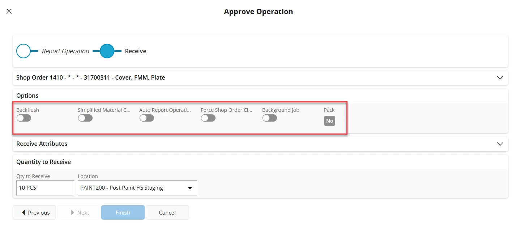Cancel the approve operation
The image size is (516, 241).
(x=167, y=212)
